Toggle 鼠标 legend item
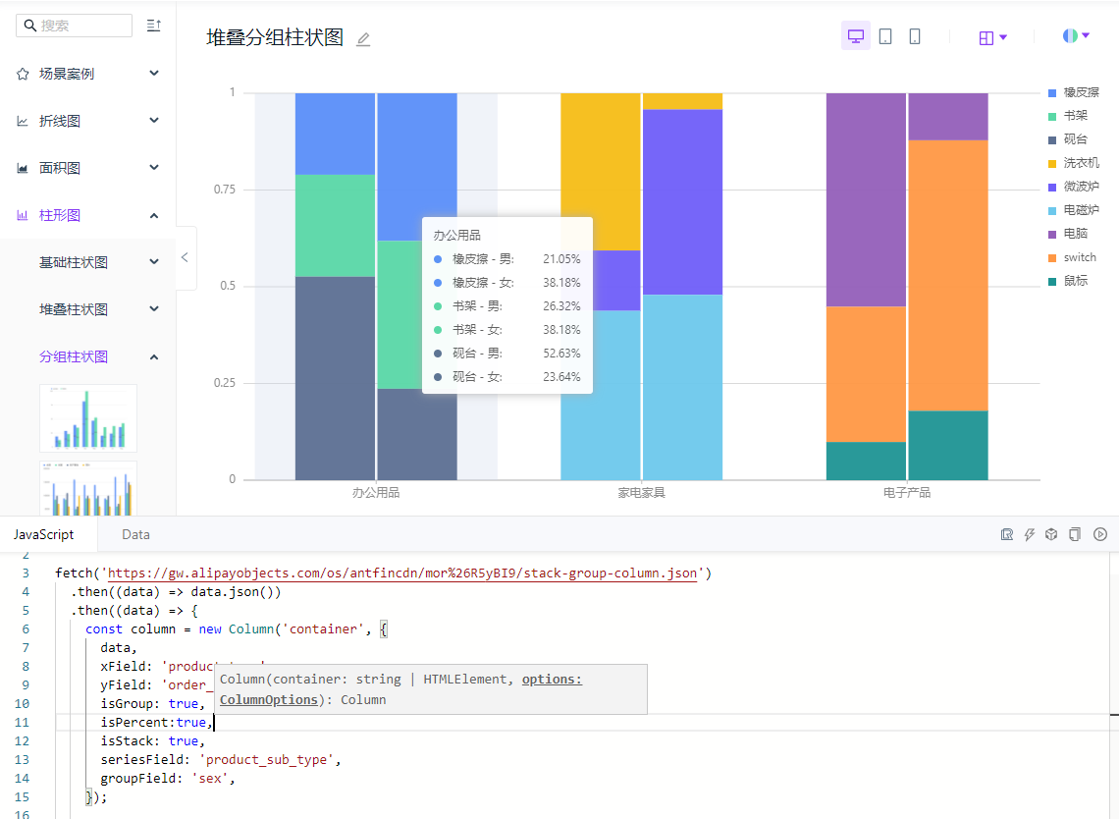Viewport: 1119px width, 819px height. pyautogui.click(x=1068, y=281)
